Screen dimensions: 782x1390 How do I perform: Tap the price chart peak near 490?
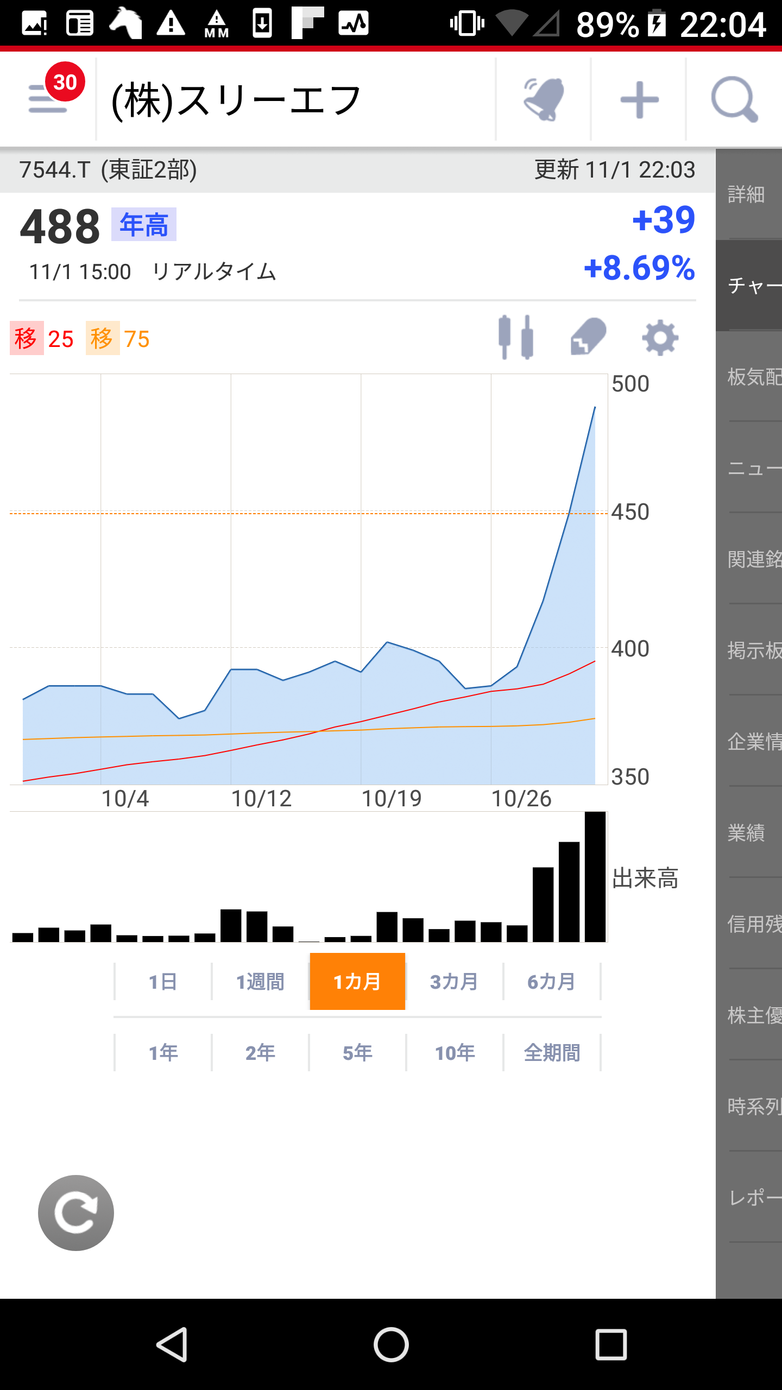click(x=595, y=408)
